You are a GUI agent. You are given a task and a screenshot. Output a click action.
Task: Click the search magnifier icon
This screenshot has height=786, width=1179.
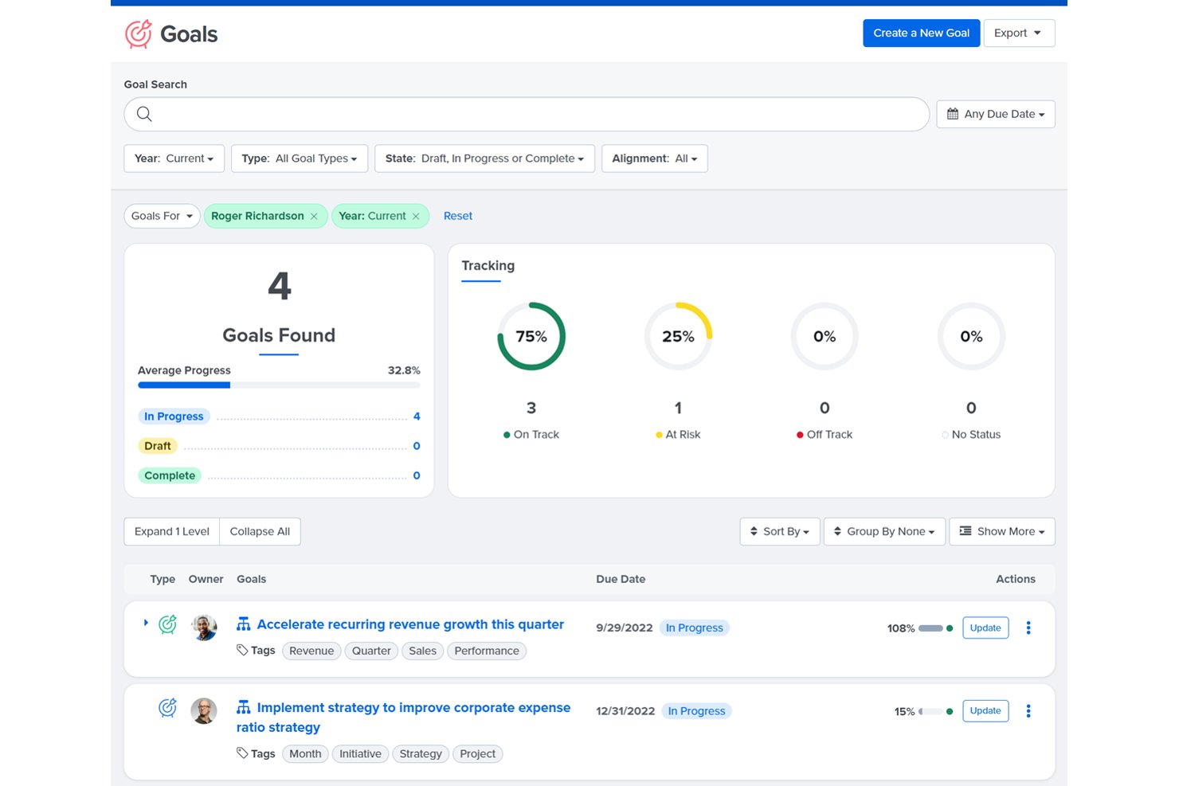click(144, 114)
